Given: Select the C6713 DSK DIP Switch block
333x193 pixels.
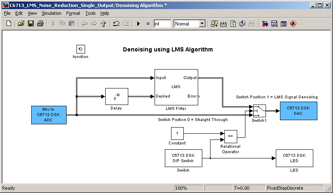Looking at the screenshot, I should coord(183,158).
